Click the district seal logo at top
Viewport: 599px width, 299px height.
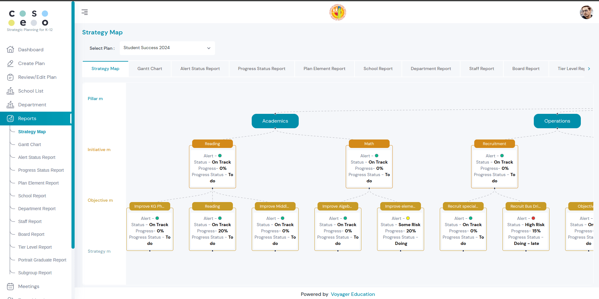click(337, 12)
